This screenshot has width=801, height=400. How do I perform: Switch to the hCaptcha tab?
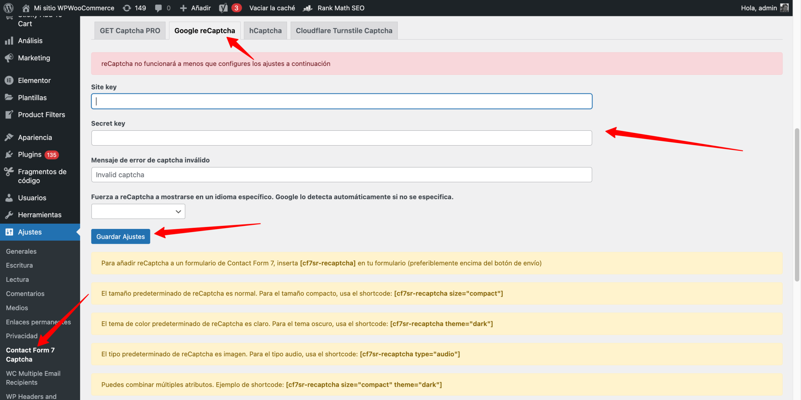click(265, 31)
